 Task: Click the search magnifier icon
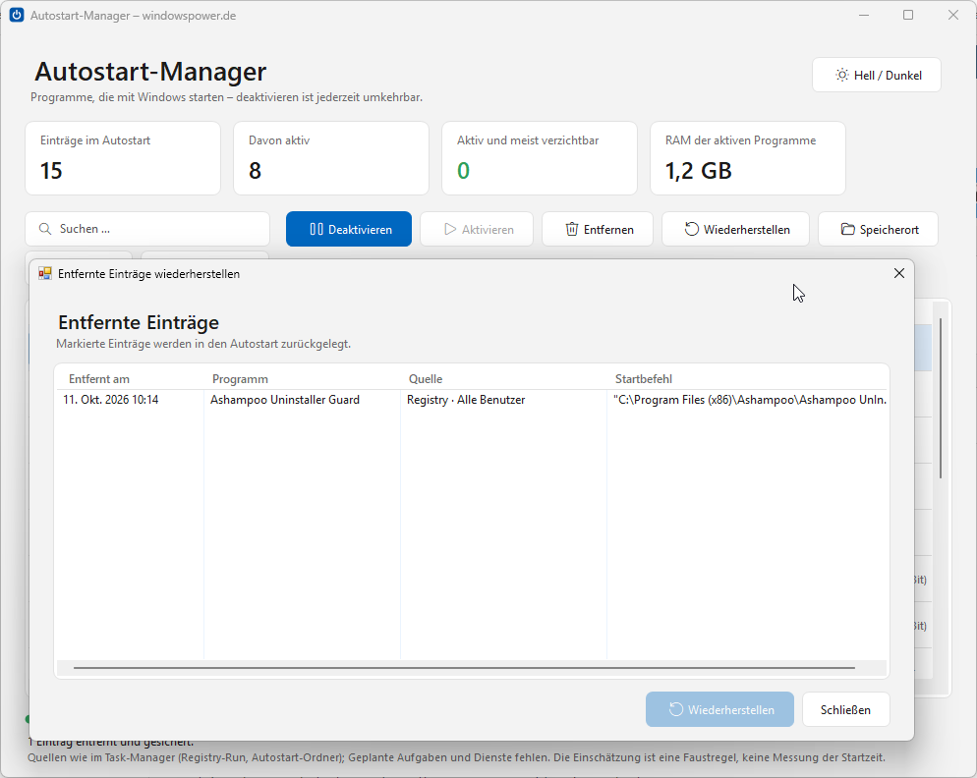[45, 229]
